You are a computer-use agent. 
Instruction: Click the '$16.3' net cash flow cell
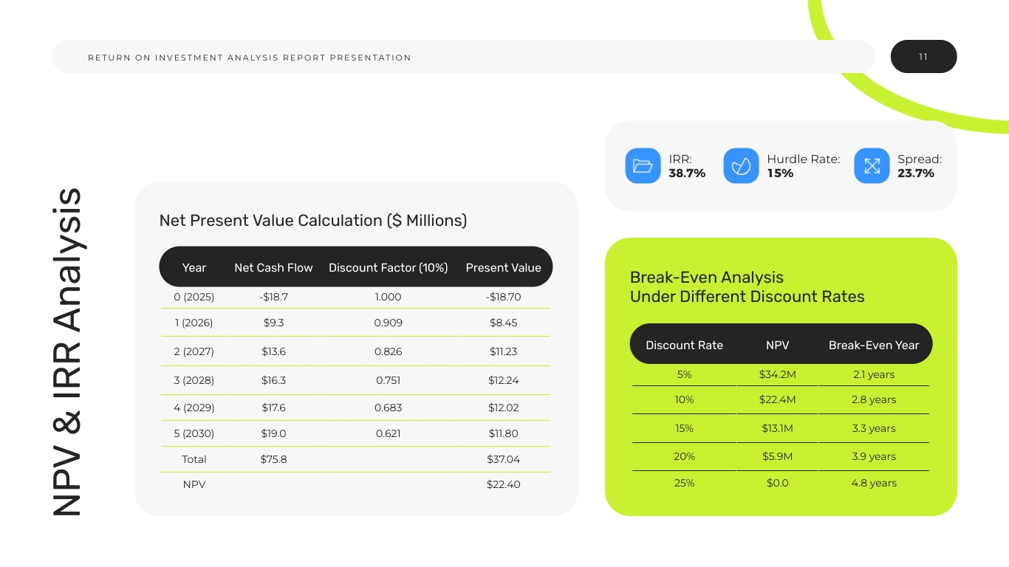click(x=273, y=380)
